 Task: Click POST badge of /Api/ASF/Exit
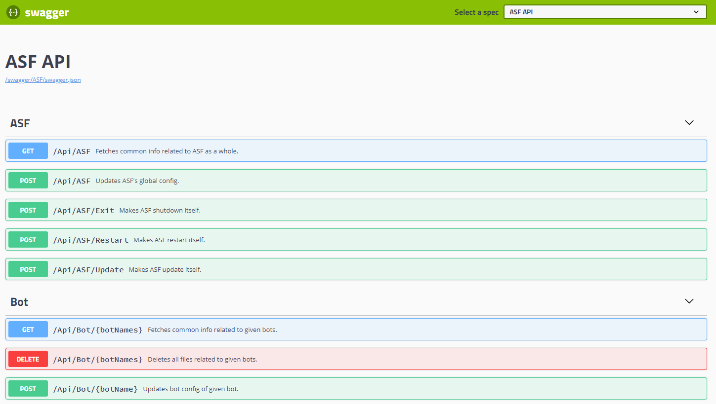(x=28, y=210)
